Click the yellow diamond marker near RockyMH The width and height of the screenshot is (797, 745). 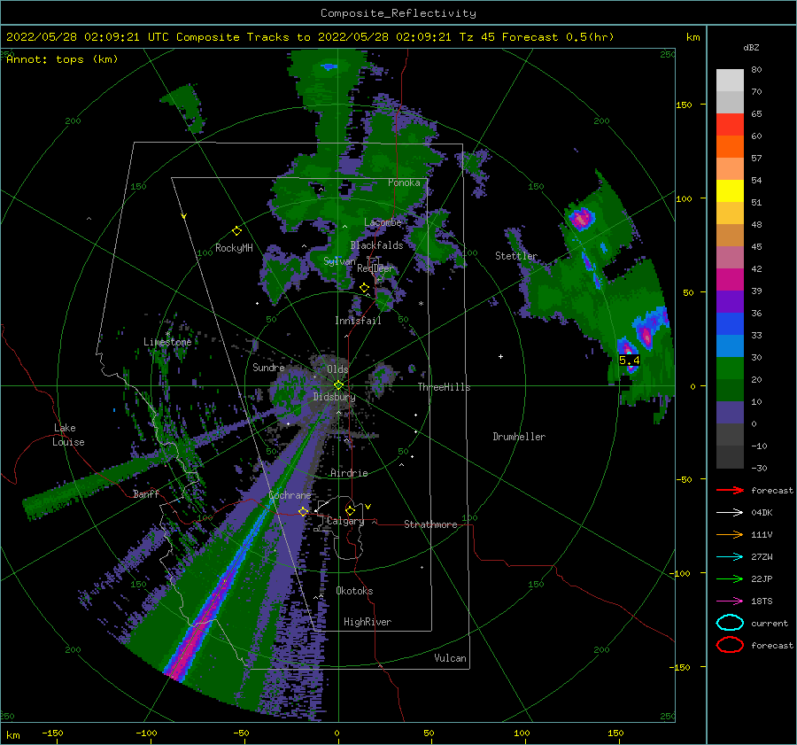(236, 231)
